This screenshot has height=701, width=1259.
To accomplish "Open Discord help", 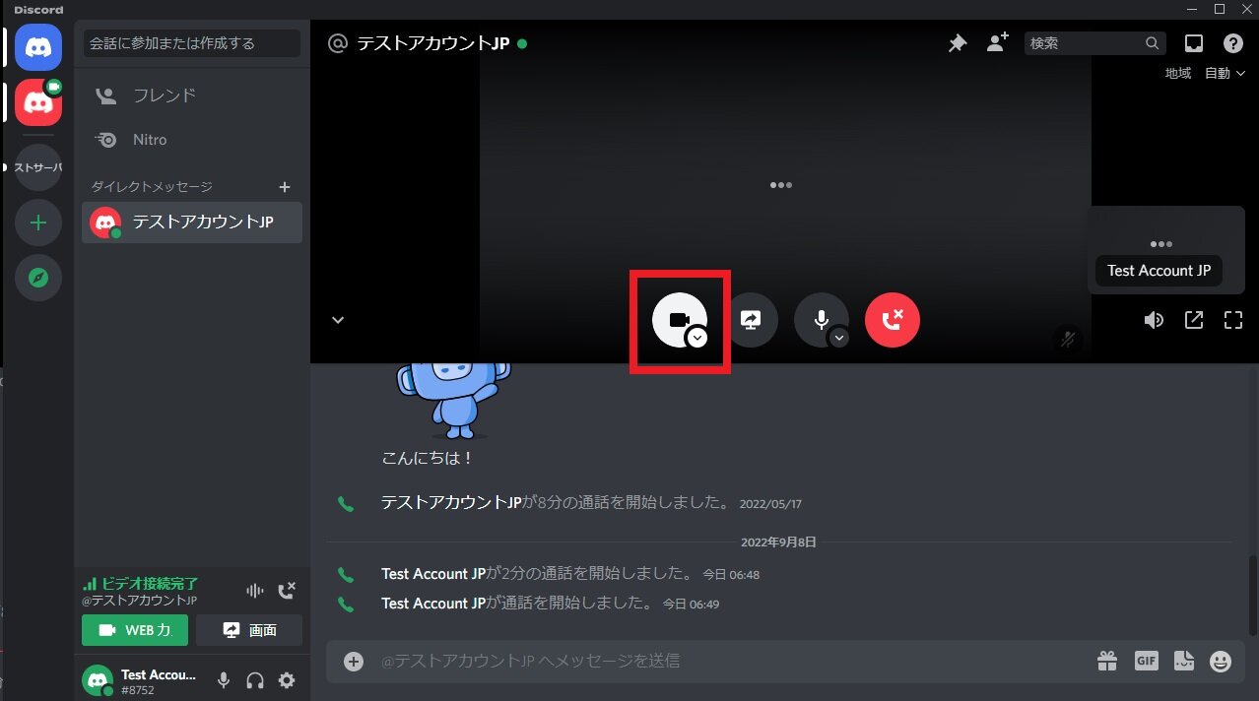I will pos(1233,43).
